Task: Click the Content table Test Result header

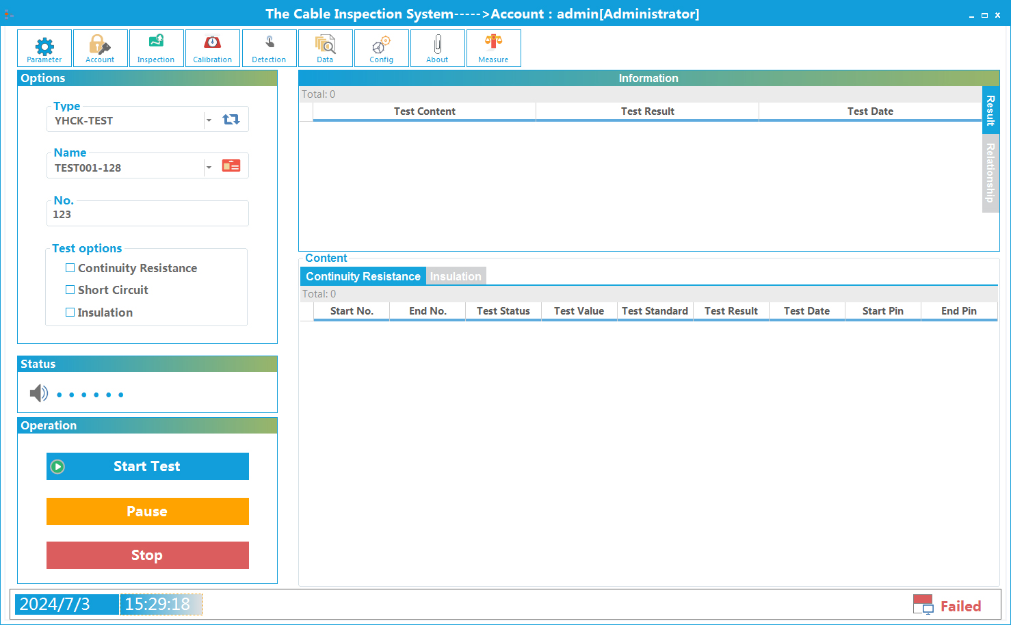Action: pyautogui.click(x=731, y=311)
